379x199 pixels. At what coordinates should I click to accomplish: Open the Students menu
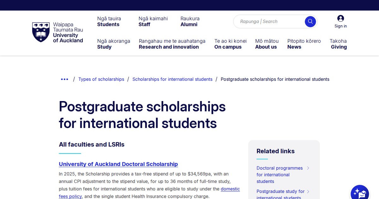[109, 21]
